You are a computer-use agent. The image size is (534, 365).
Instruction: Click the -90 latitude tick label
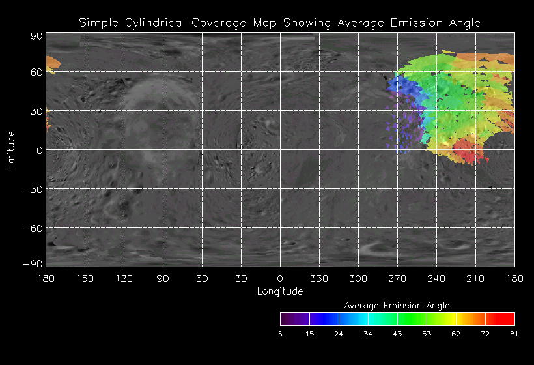(32, 263)
